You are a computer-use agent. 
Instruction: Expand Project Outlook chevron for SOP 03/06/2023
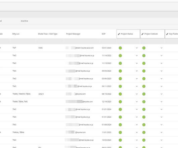pos(162,79)
